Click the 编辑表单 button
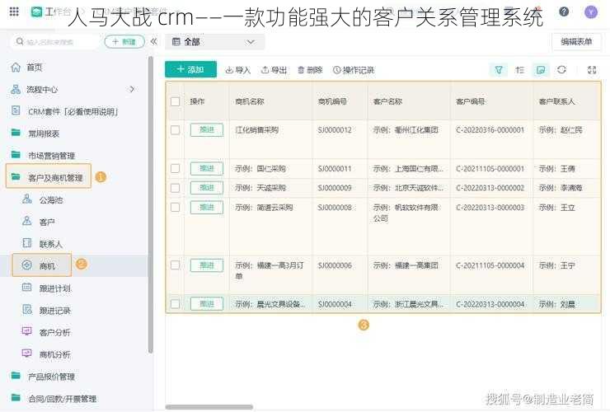Image resolution: width=610 pixels, height=412 pixels. pos(576,42)
